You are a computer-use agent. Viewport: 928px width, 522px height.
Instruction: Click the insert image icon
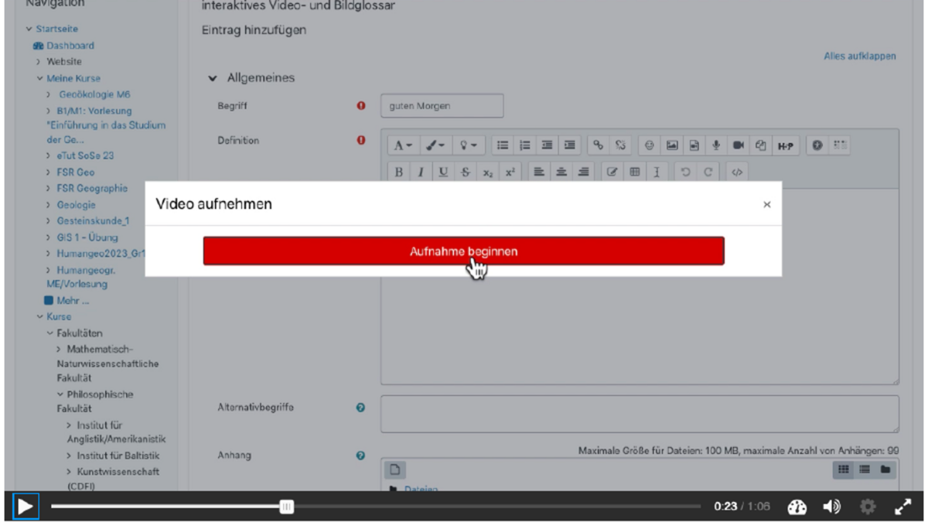pyautogui.click(x=672, y=145)
